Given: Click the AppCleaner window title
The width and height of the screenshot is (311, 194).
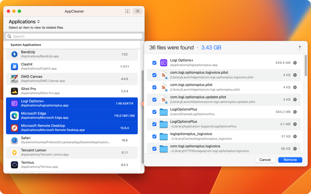Looking at the screenshot, I should pyautogui.click(x=74, y=11).
